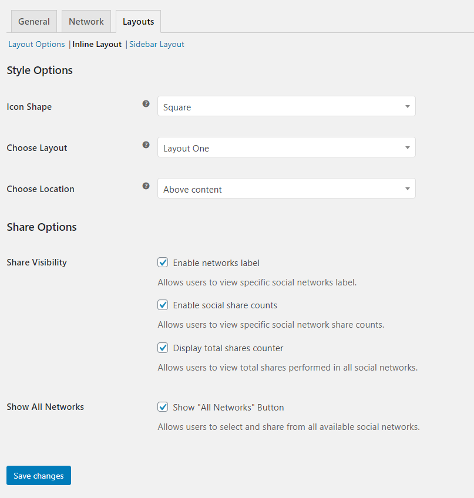Select the Layouts tab
This screenshot has width=474, height=498.
point(138,22)
